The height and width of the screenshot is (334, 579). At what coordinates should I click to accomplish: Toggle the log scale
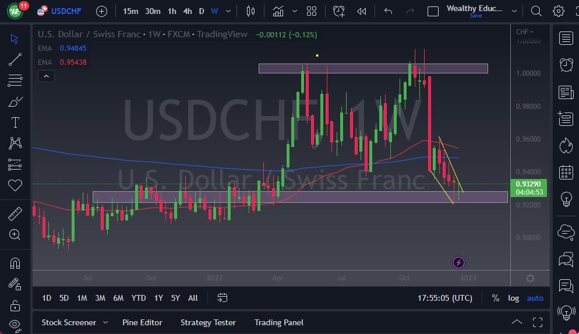pyautogui.click(x=513, y=298)
